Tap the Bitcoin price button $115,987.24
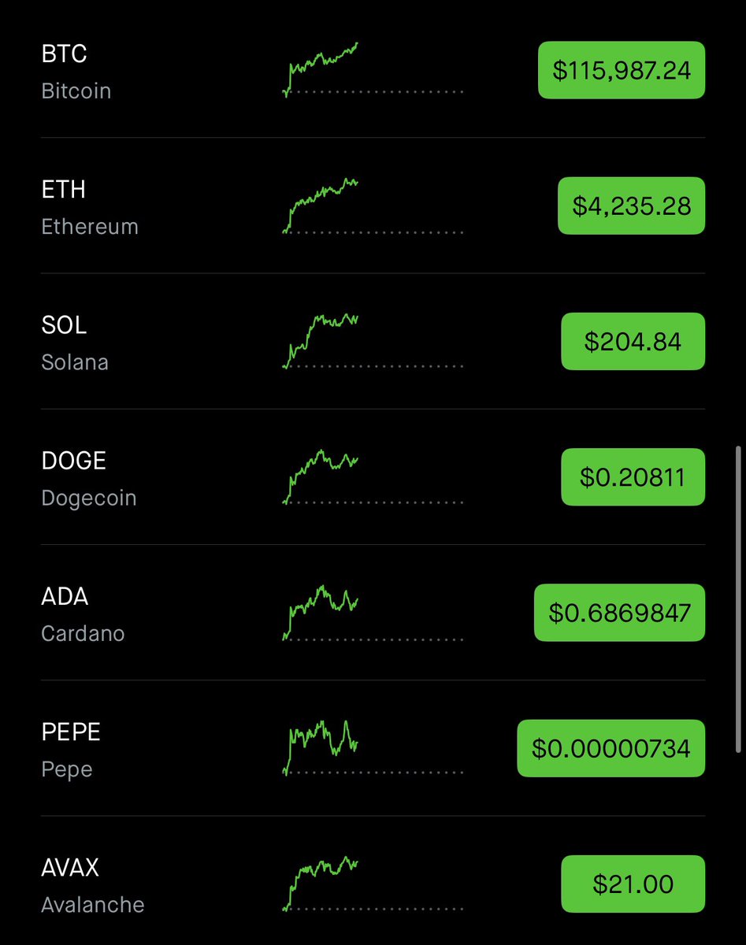Viewport: 746px width, 945px height. 621,70
